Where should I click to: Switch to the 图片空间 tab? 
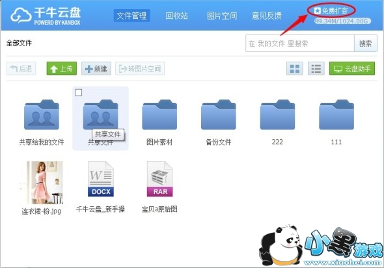222,16
